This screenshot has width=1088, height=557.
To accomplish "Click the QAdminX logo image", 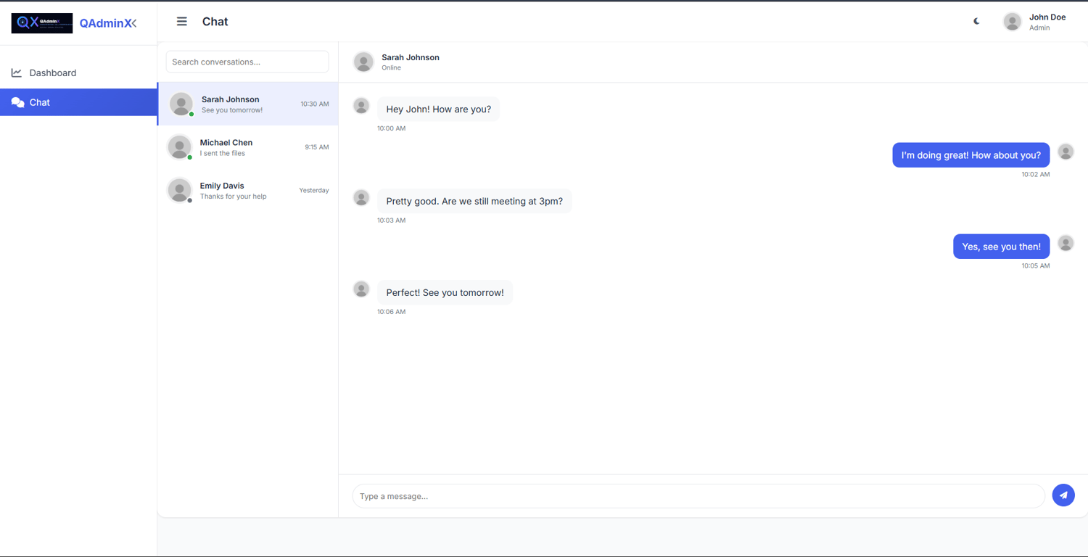I will click(x=42, y=23).
